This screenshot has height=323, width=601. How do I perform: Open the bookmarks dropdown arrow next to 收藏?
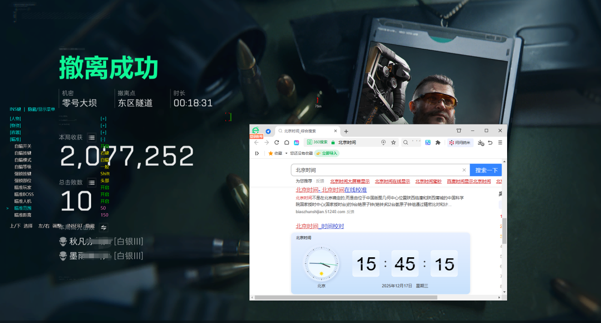pyautogui.click(x=285, y=154)
